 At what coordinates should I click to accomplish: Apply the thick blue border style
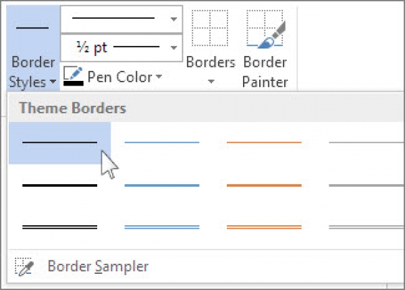(x=162, y=184)
